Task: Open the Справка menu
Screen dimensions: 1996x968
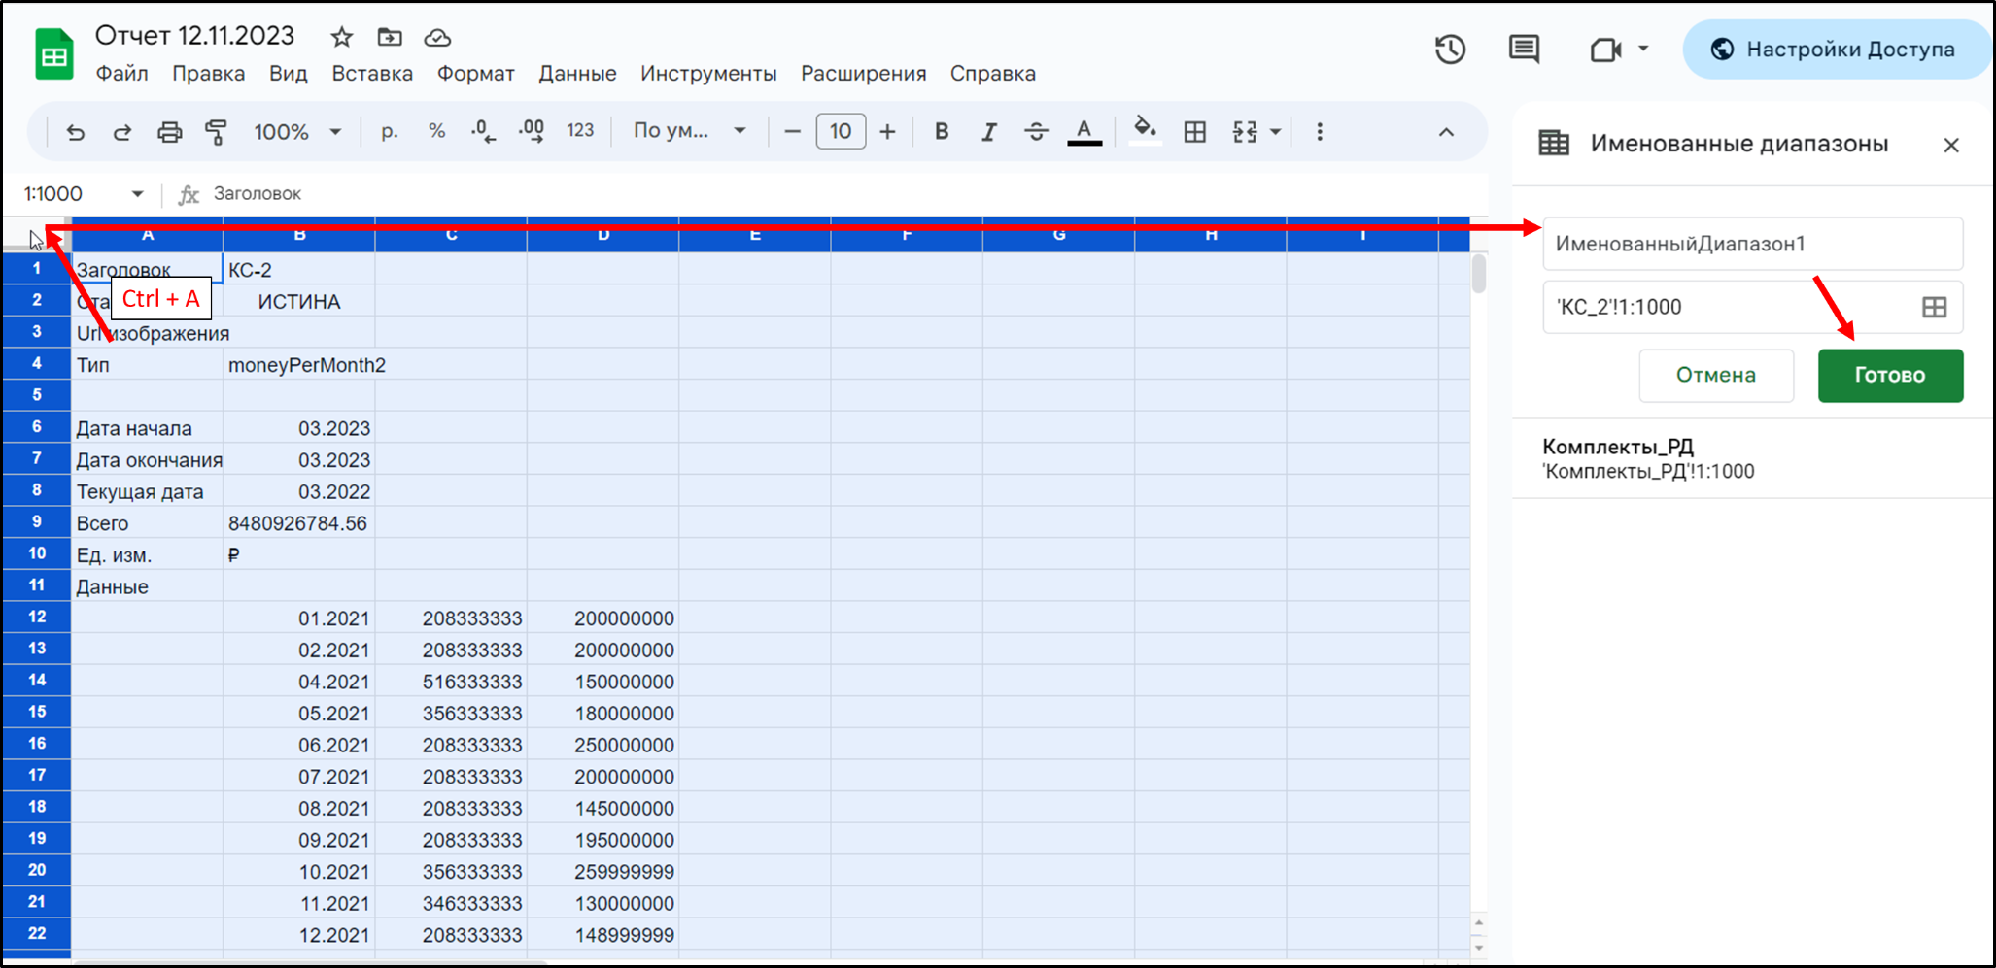Action: point(993,74)
